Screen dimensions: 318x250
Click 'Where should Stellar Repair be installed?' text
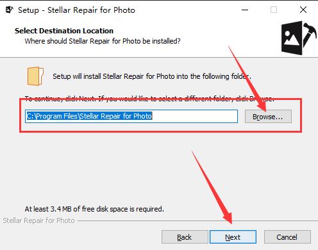(103, 41)
